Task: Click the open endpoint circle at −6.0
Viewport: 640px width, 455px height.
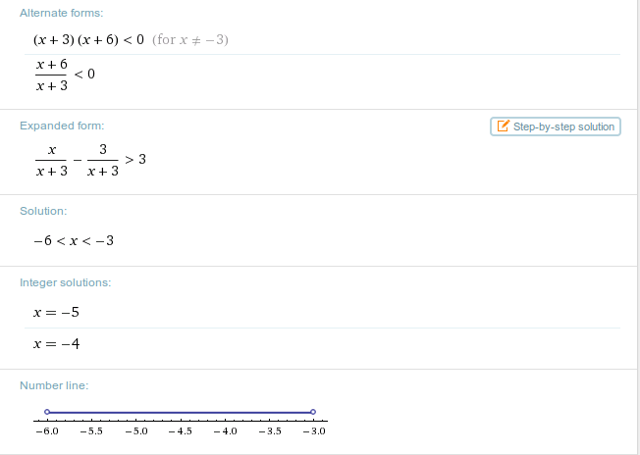Action: [46, 412]
